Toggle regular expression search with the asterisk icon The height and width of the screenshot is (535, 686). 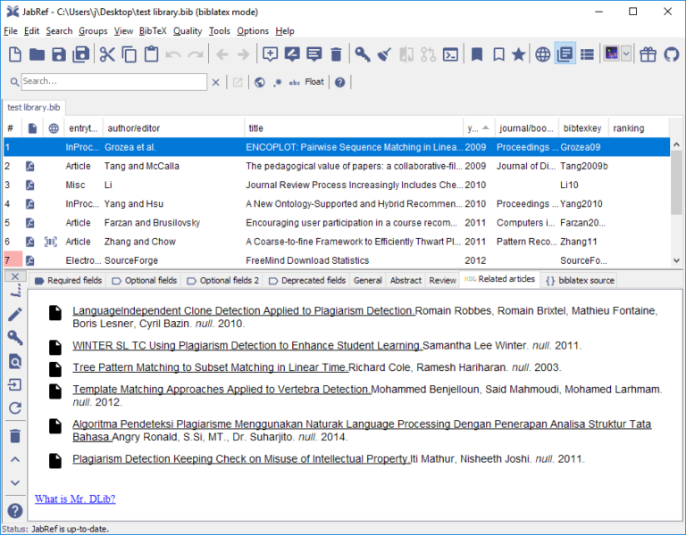coord(278,82)
